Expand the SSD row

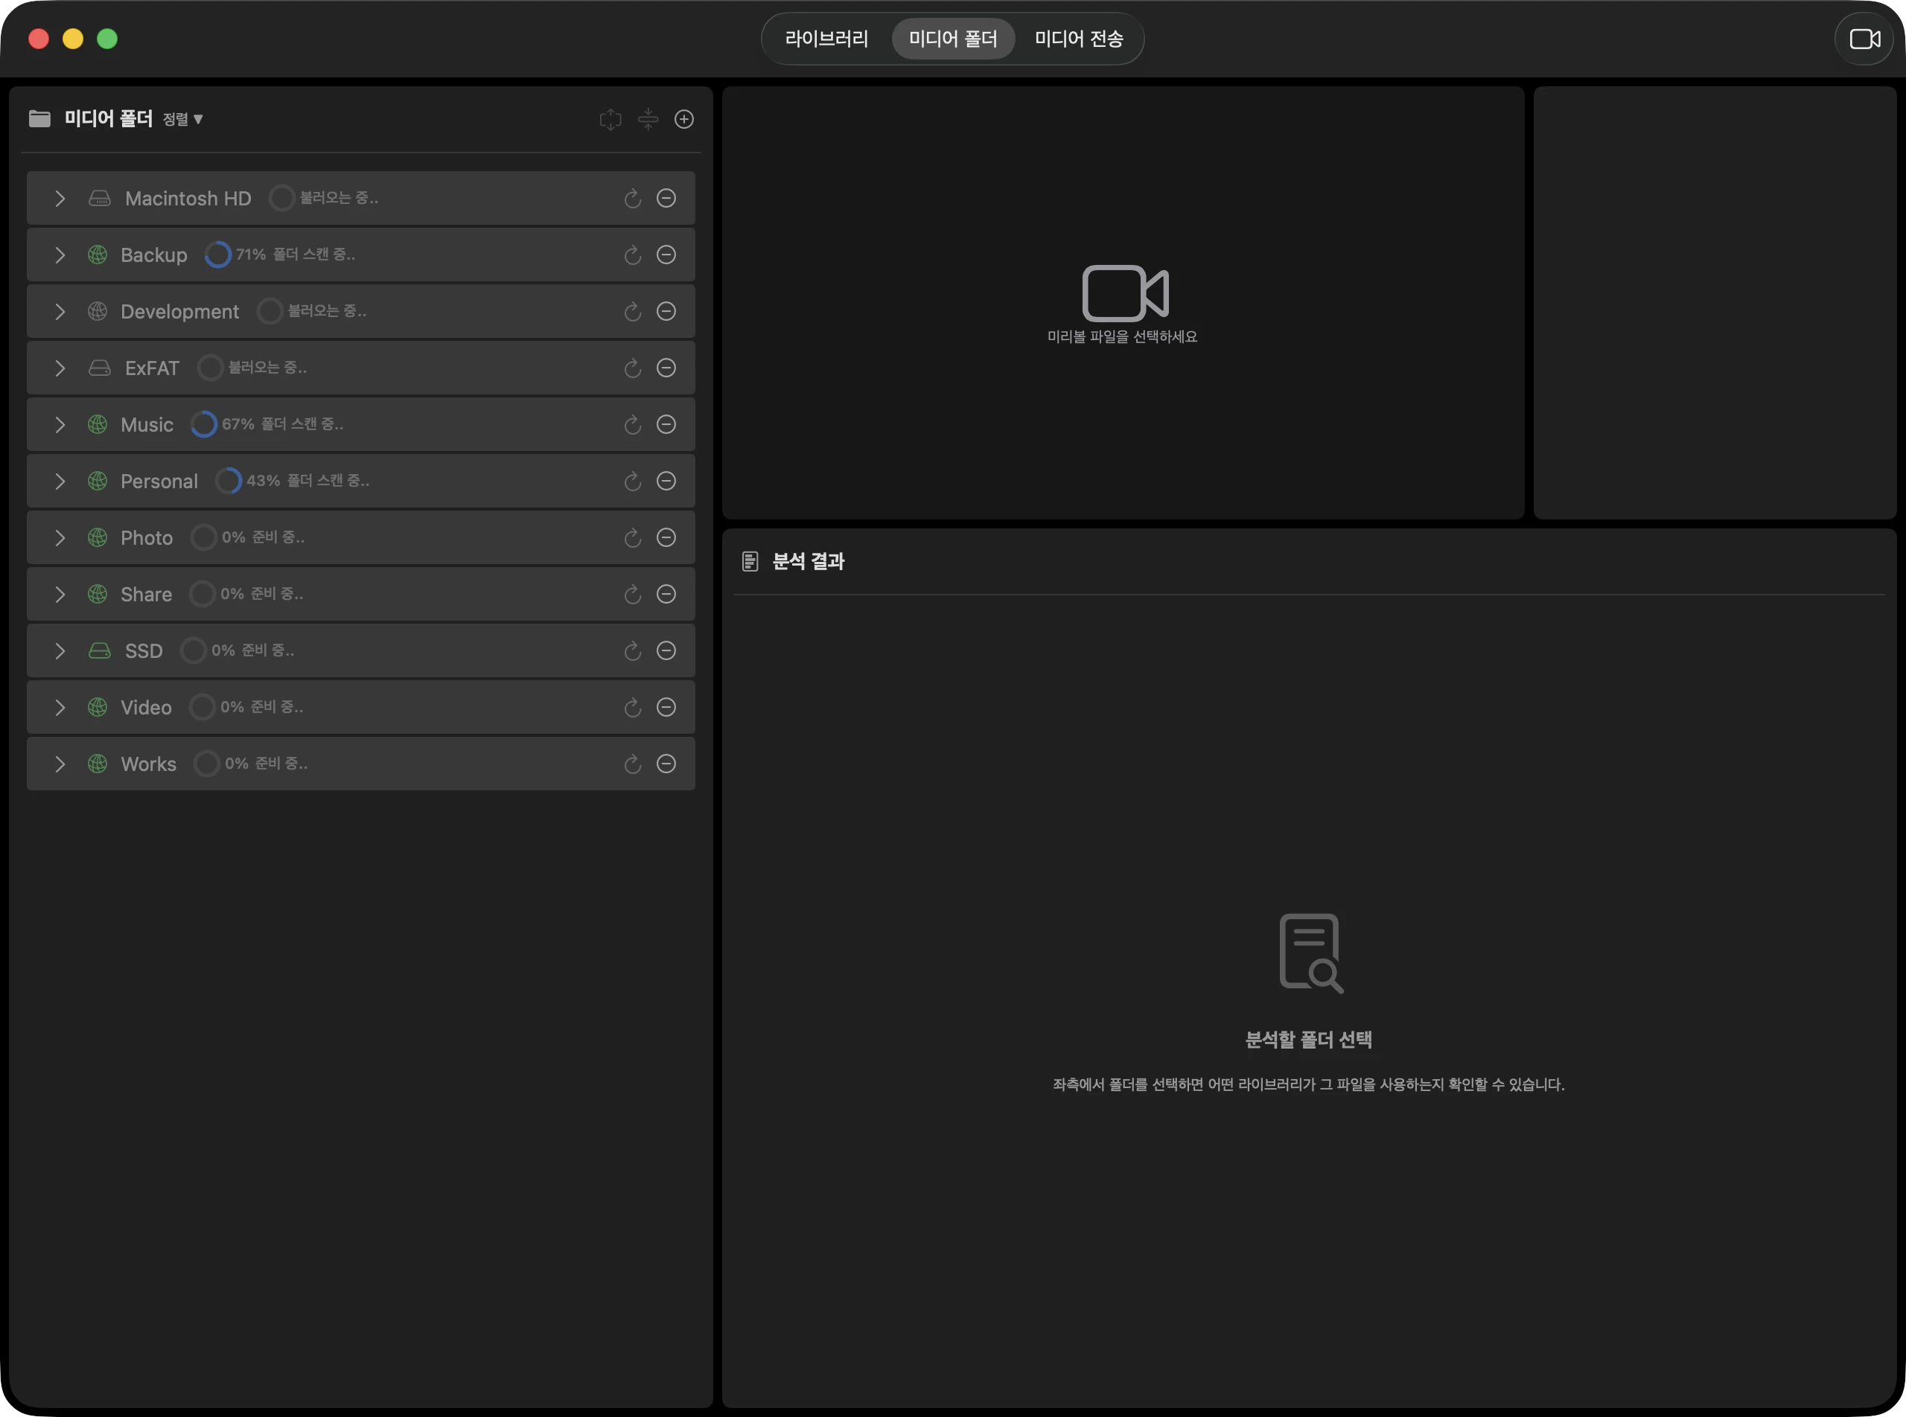tap(60, 652)
